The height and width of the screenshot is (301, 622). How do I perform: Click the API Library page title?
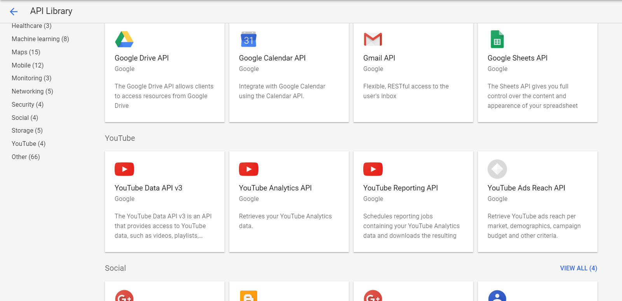[51, 11]
